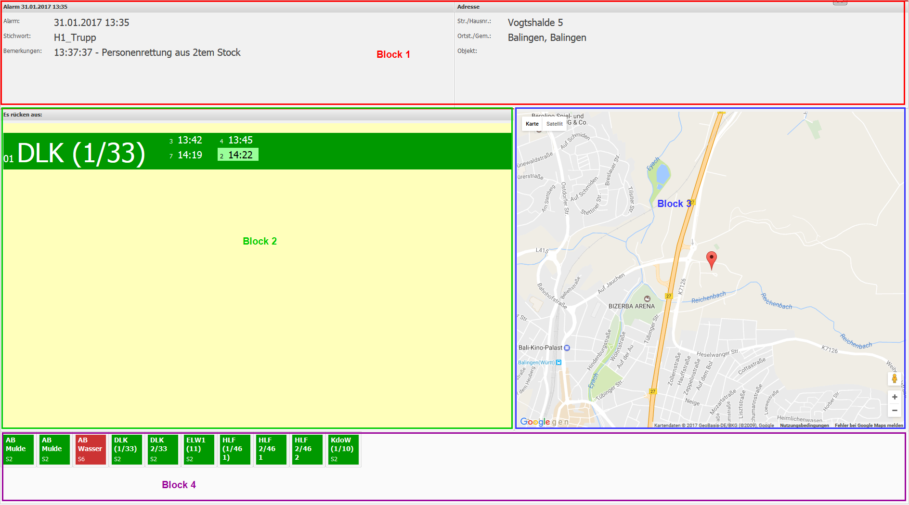The image size is (909, 505).
Task: Select the DLK 2/33 vehicle tile
Action: [x=162, y=450]
